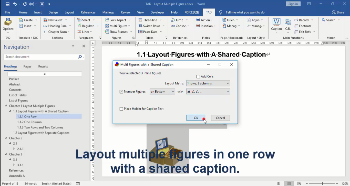The height and width of the screenshot is (186, 350).
Task: Open Figures group dialog launcher
Action: click(x=133, y=38)
